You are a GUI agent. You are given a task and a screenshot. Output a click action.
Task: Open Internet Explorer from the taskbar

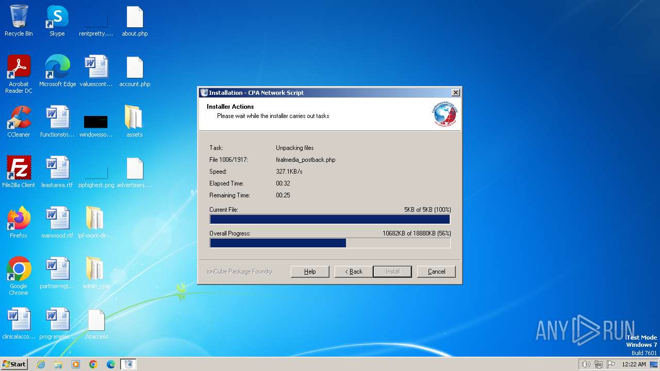click(41, 364)
